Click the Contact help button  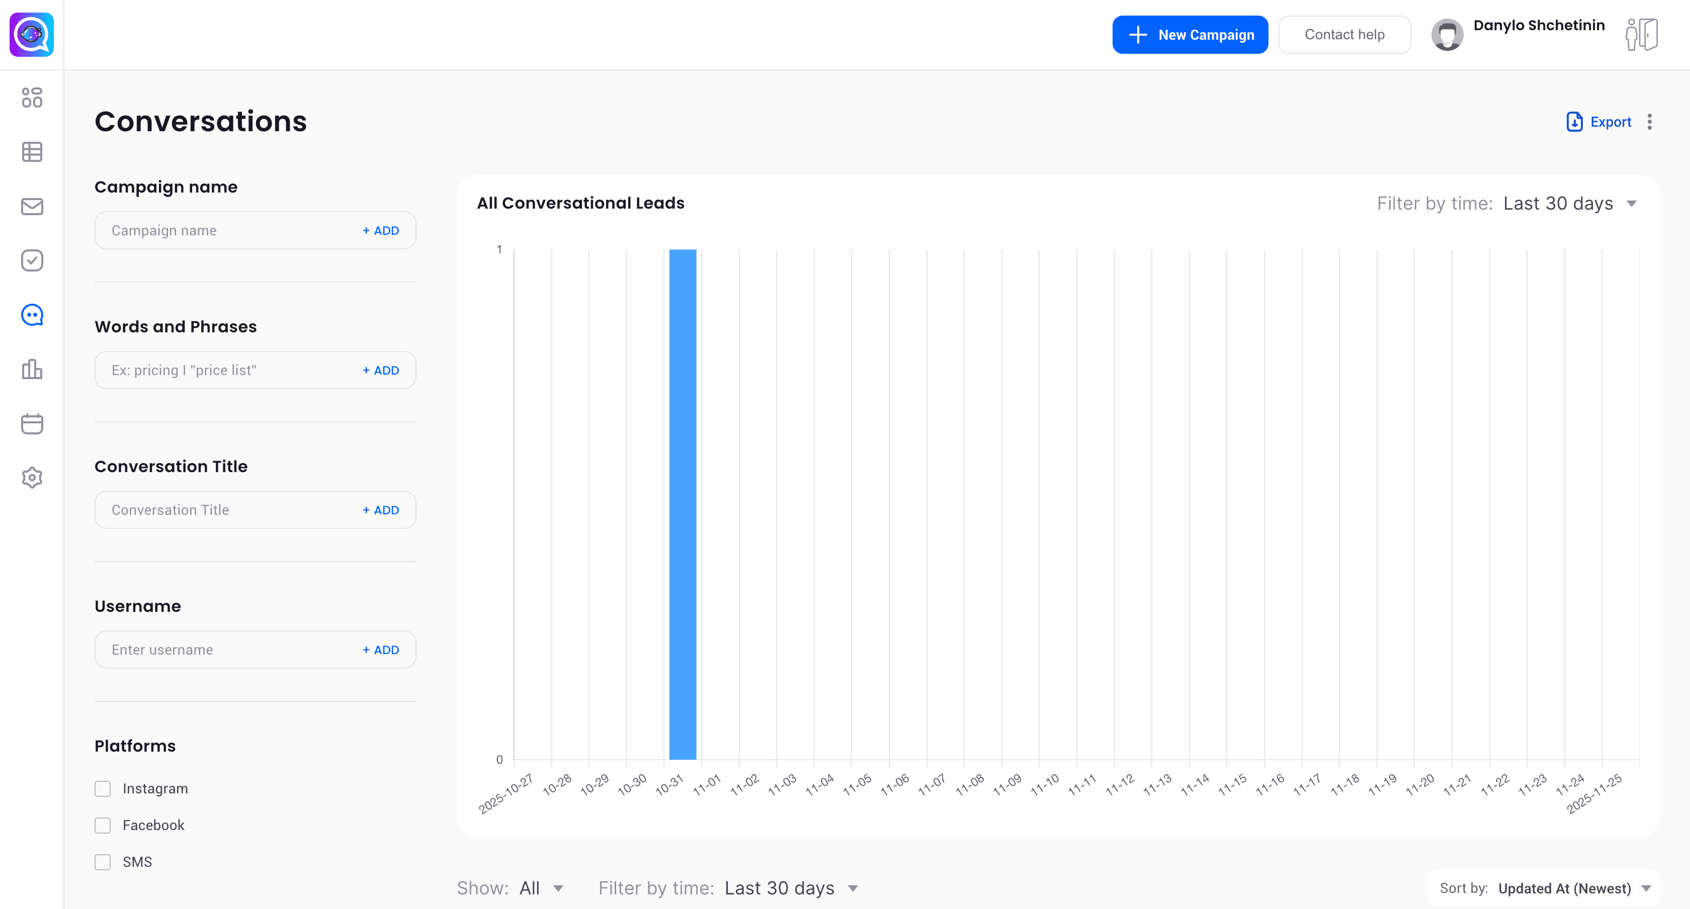click(x=1343, y=35)
